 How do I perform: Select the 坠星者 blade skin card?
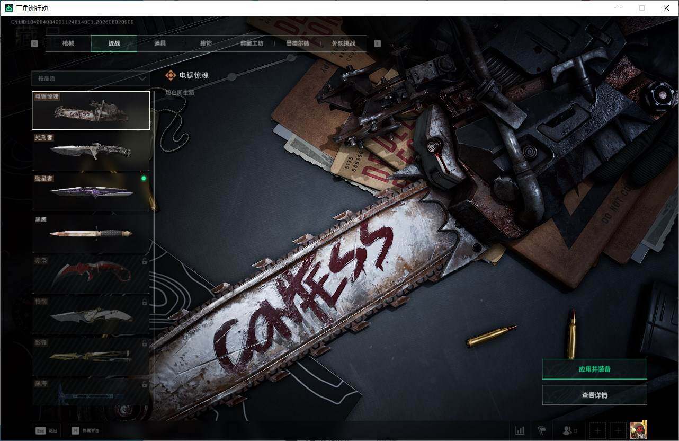[91, 192]
